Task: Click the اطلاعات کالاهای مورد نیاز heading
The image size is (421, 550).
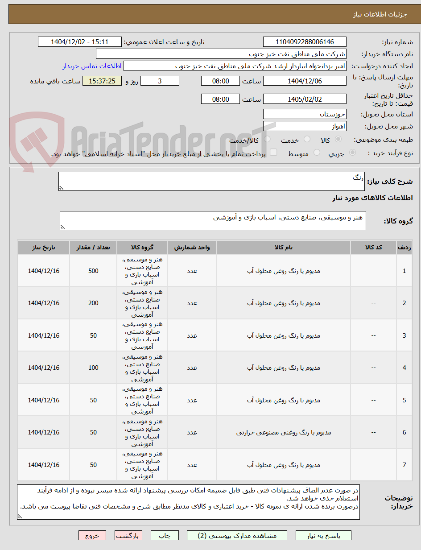Action: [372, 198]
